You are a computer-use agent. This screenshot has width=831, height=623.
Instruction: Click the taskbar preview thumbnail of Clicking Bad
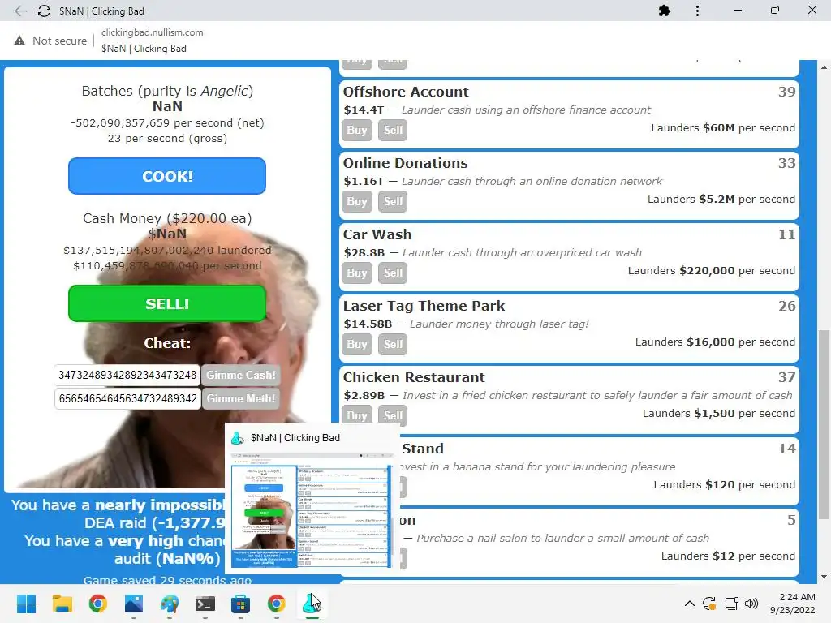click(x=311, y=510)
